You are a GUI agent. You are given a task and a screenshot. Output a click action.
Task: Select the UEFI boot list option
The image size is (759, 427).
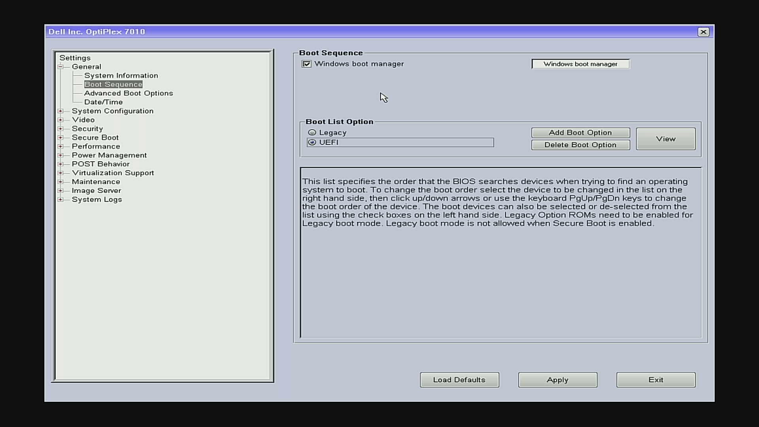(312, 142)
